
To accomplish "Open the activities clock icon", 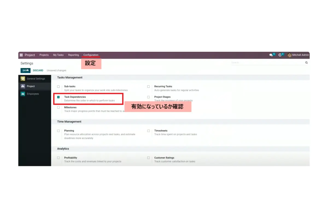I will (x=280, y=55).
